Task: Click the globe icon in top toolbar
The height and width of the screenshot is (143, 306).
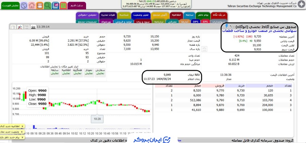Action: (24, 5)
